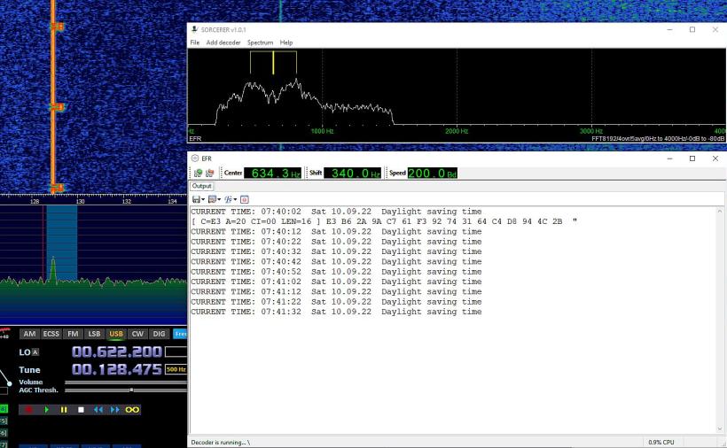Expand the font icon dropdown arrow
This screenshot has width=727, height=448.
tap(235, 199)
